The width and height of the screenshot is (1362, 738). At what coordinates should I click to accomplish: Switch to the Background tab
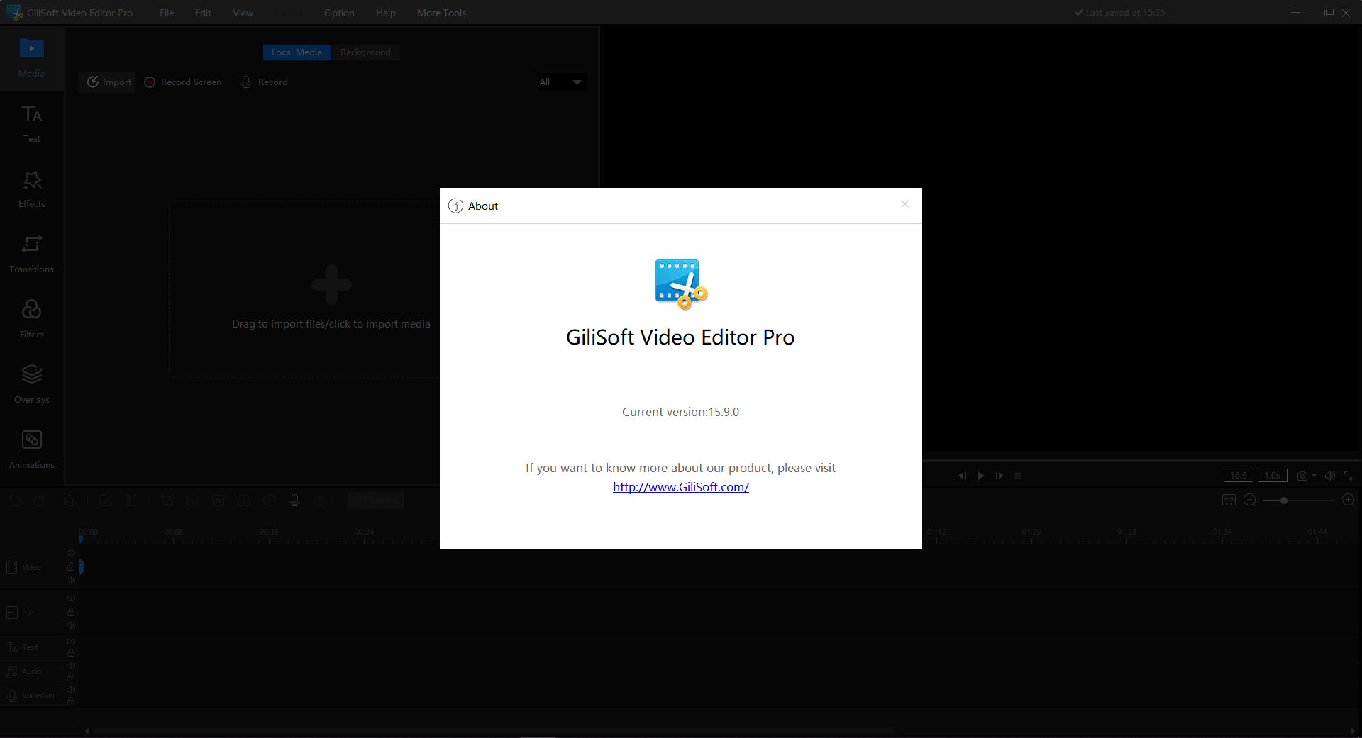pyautogui.click(x=365, y=52)
